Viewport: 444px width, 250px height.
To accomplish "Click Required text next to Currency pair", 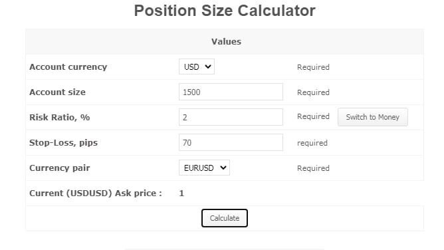I will pos(313,168).
